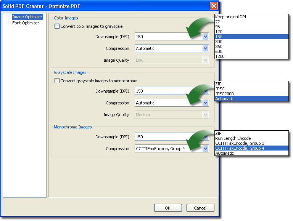Image resolution: width=293 pixels, height=221 pixels.
Task: Select ZIP in grayscale compression list
Action: (x=251, y=84)
